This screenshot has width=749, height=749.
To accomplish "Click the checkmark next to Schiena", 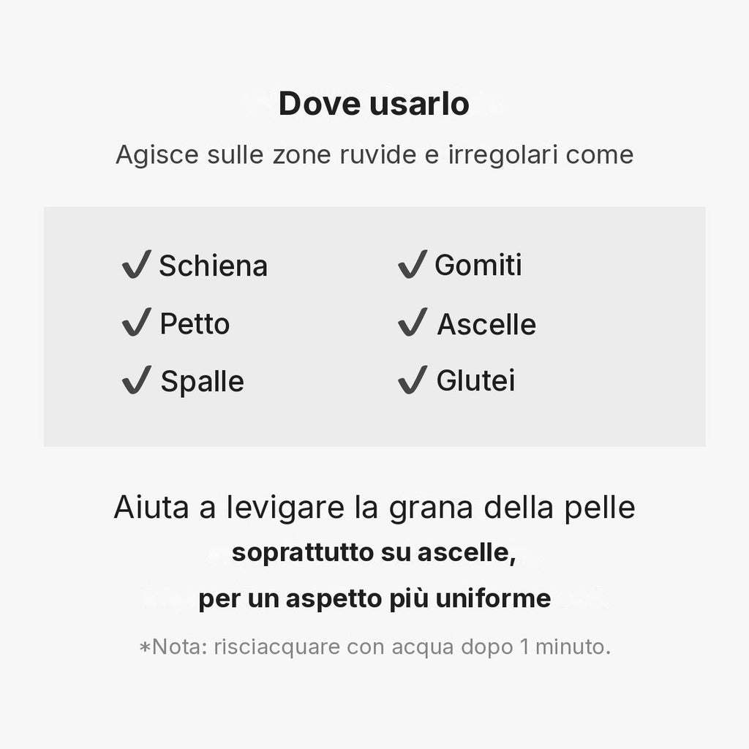I will point(137,263).
